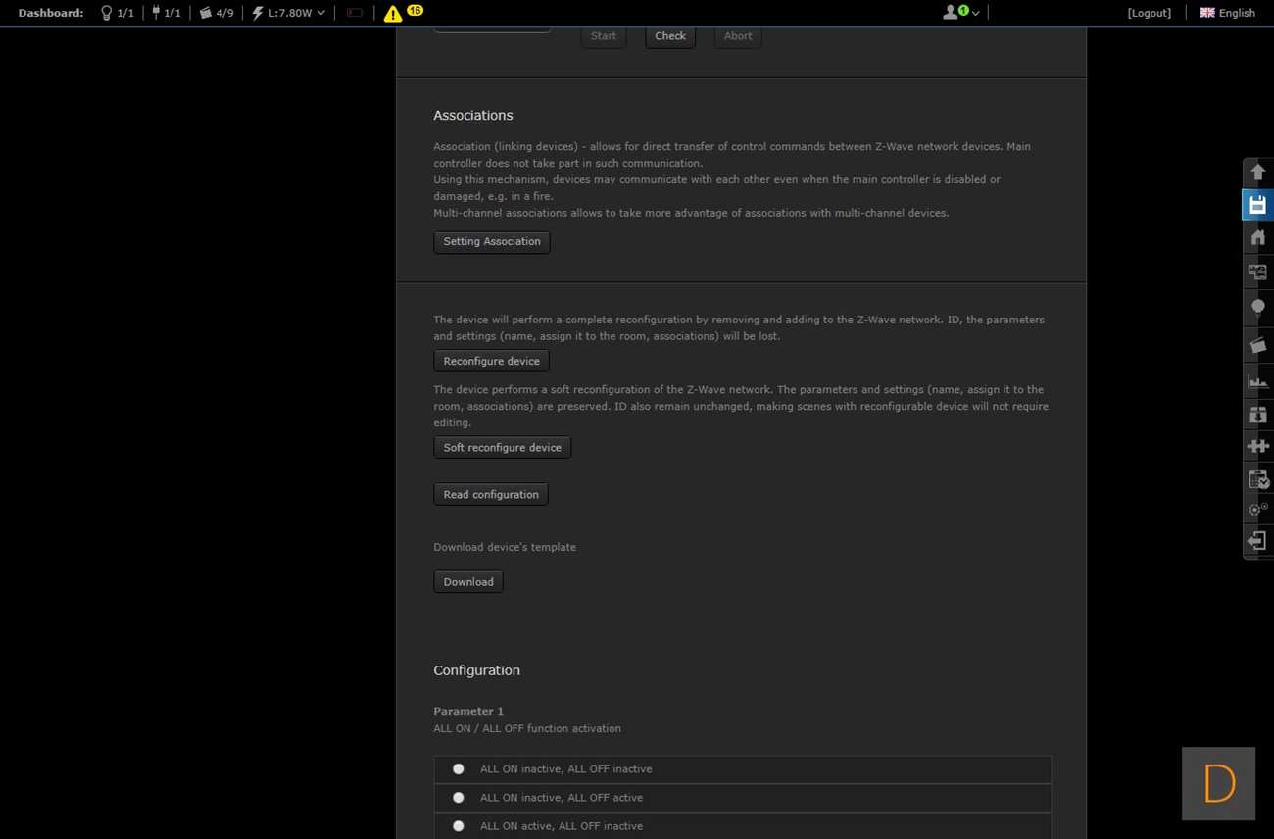Click the gears configuration sidebar icon
The height and width of the screenshot is (839, 1274).
1258,510
